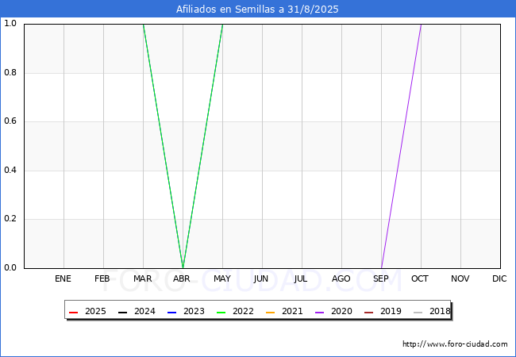Screen dimensions: 516x357
Task: Click the ENE month axis label
Action: (x=63, y=278)
